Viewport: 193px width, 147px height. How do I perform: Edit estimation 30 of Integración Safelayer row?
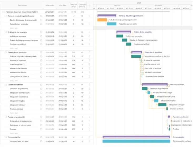tap(82, 105)
